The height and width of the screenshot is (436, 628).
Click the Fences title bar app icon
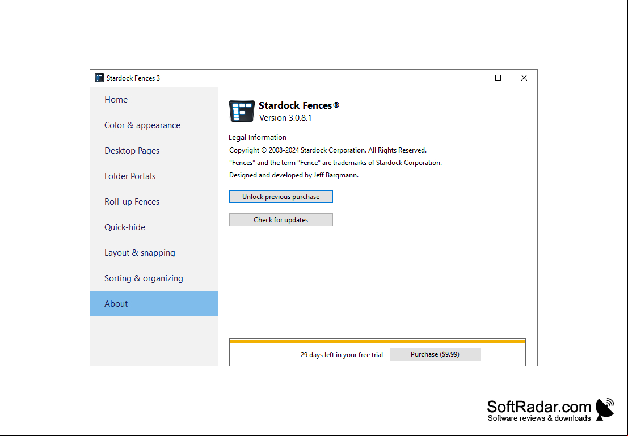click(x=99, y=78)
